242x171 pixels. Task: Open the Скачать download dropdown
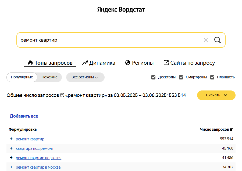216,95
